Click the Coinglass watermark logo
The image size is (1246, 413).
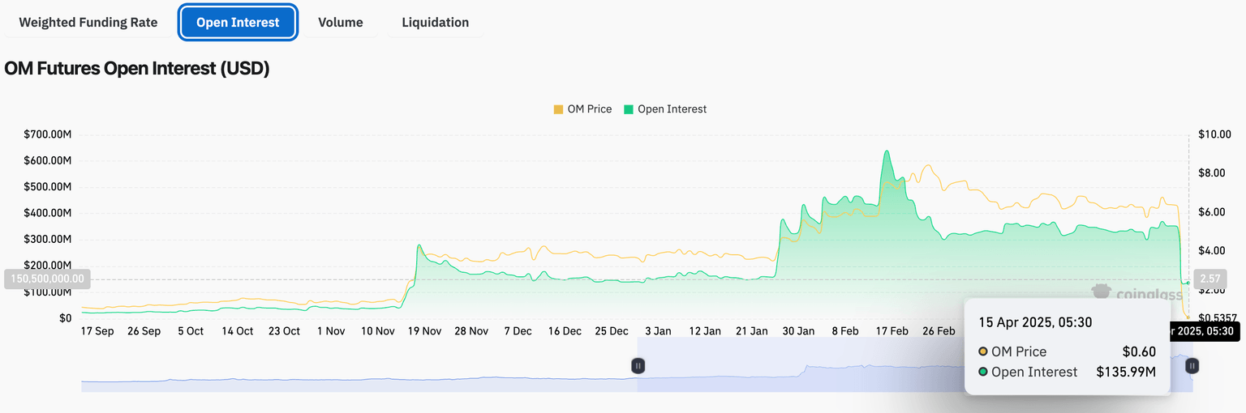1136,293
